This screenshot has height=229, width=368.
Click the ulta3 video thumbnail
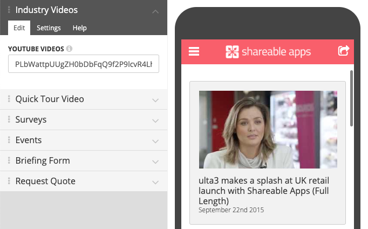[x=268, y=130]
